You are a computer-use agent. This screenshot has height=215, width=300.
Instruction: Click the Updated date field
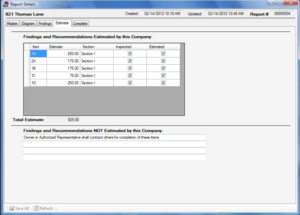coord(226,14)
